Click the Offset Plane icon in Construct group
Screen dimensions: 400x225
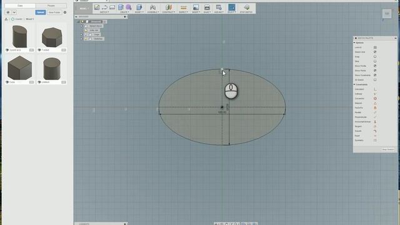pos(168,7)
